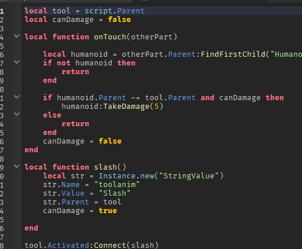This screenshot has height=249, width=302.
Task: Click the 'return' under else
Action: coord(75,124)
